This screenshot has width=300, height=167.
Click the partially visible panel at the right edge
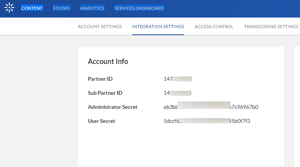pos(297,105)
